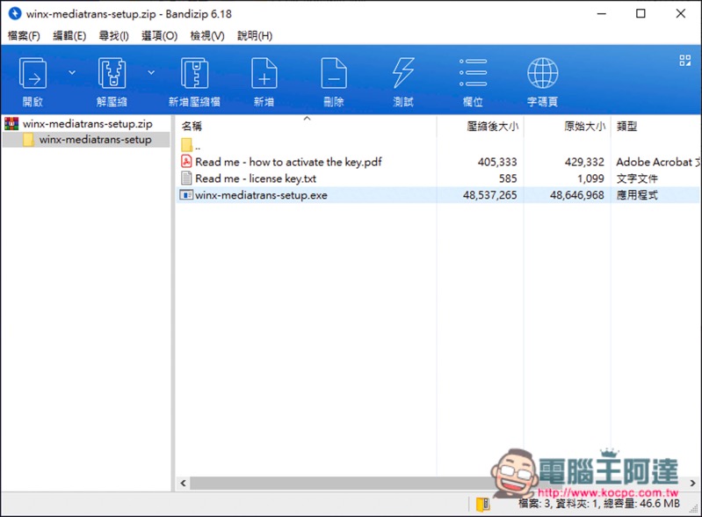This screenshot has height=517, width=702.
Task: Select winx-mediatrans-setup.exe file row
Action: (438, 195)
